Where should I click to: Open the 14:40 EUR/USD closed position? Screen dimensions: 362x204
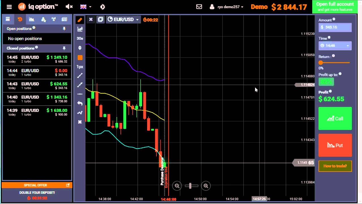coord(37,99)
